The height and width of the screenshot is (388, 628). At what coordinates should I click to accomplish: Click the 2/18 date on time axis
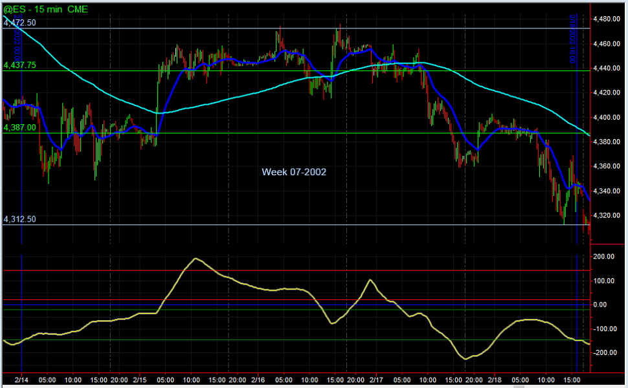(x=495, y=380)
